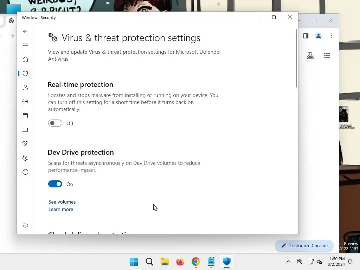Click the OneDrive cloud tray icon
Viewport: 360px width, 270px height.
[300, 262]
